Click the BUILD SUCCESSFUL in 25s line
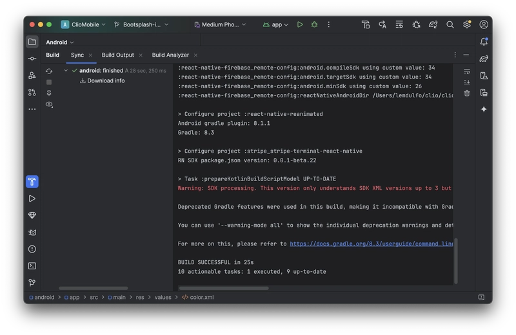The height and width of the screenshot is (335, 516). (x=215, y=262)
